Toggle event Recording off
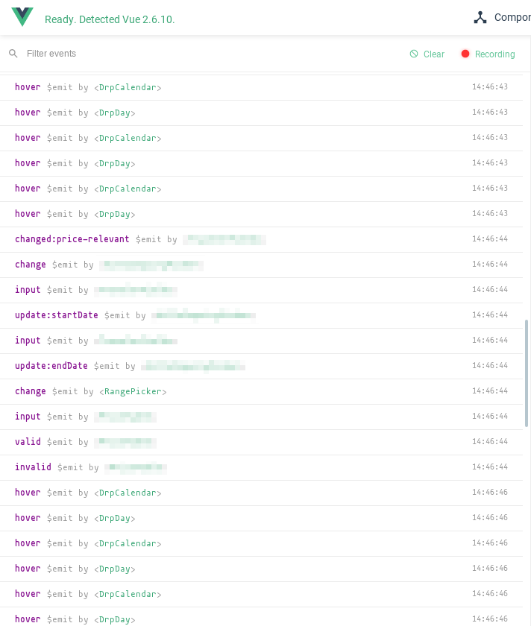 coord(488,54)
